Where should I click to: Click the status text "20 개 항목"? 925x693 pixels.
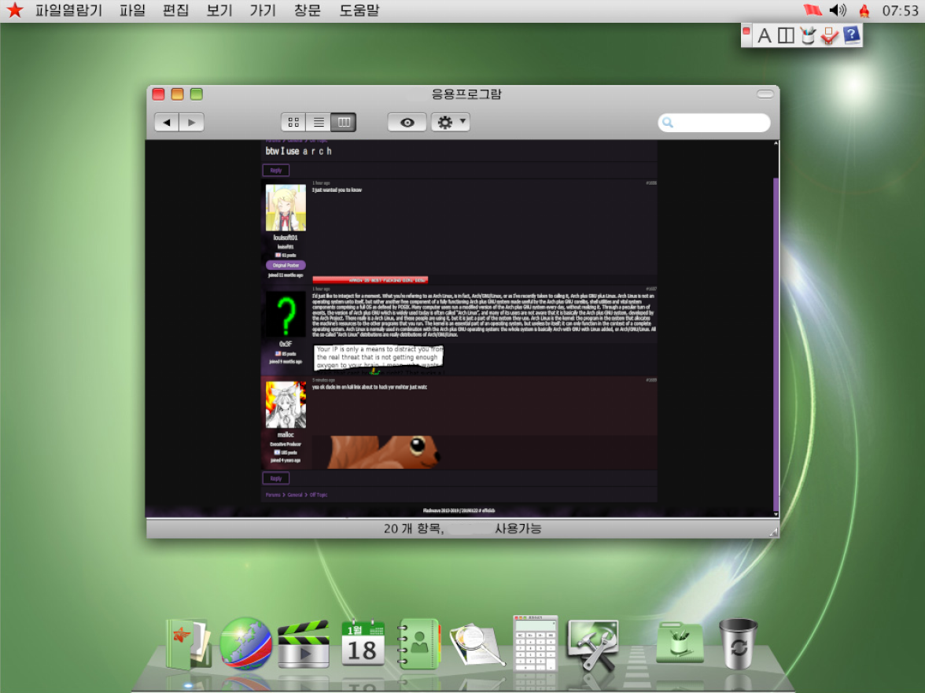[414, 529]
